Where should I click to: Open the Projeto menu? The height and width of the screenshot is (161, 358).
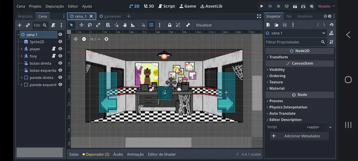click(x=35, y=6)
